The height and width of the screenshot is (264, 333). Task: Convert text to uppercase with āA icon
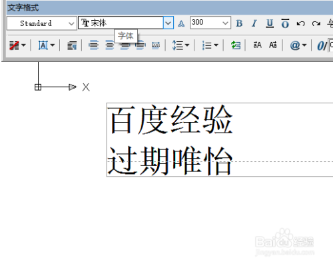pyautogui.click(x=257, y=45)
